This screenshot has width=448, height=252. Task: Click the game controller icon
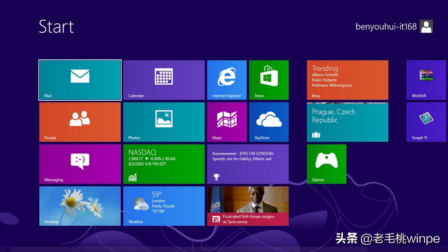tap(326, 161)
